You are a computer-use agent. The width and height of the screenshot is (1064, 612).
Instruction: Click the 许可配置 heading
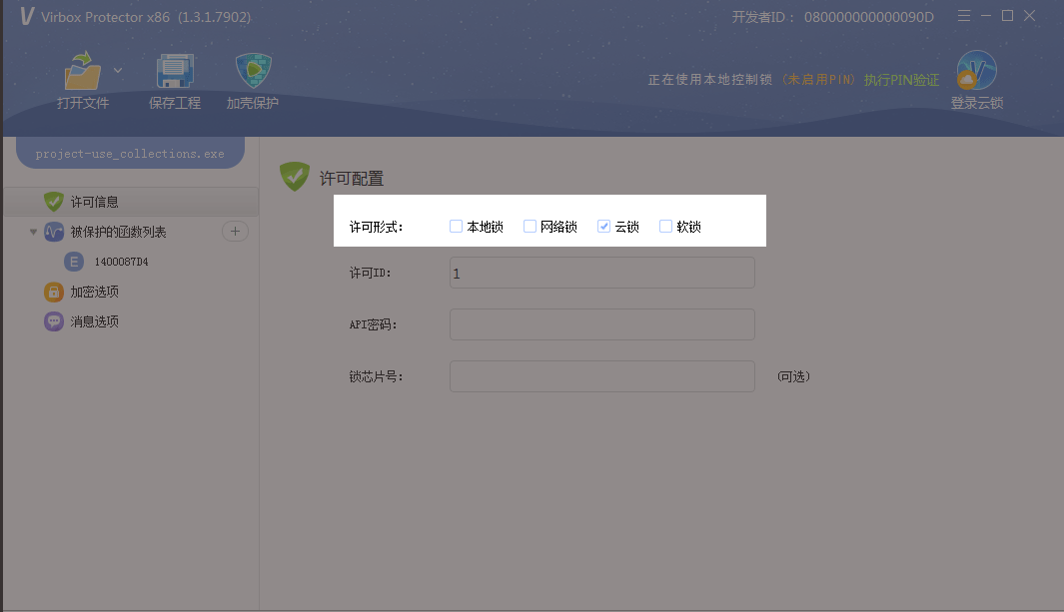pyautogui.click(x=352, y=179)
